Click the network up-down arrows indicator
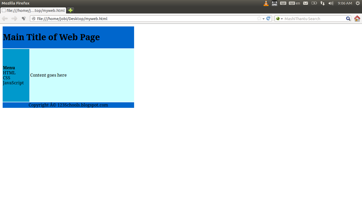 [x=322, y=3]
